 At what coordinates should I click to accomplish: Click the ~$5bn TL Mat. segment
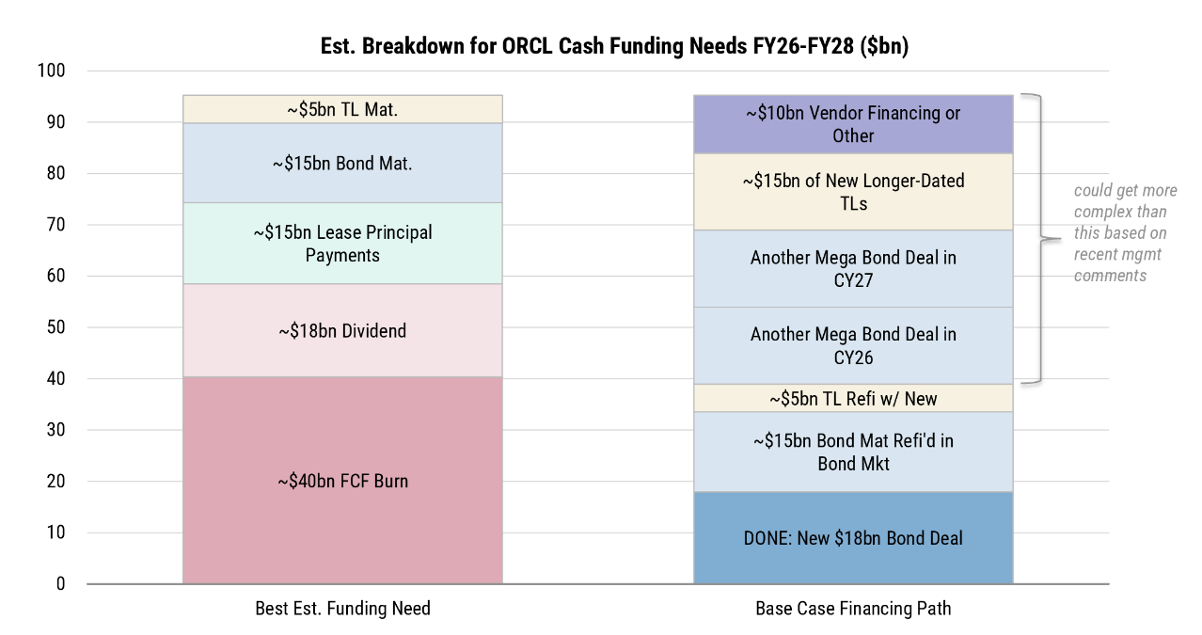(x=342, y=109)
